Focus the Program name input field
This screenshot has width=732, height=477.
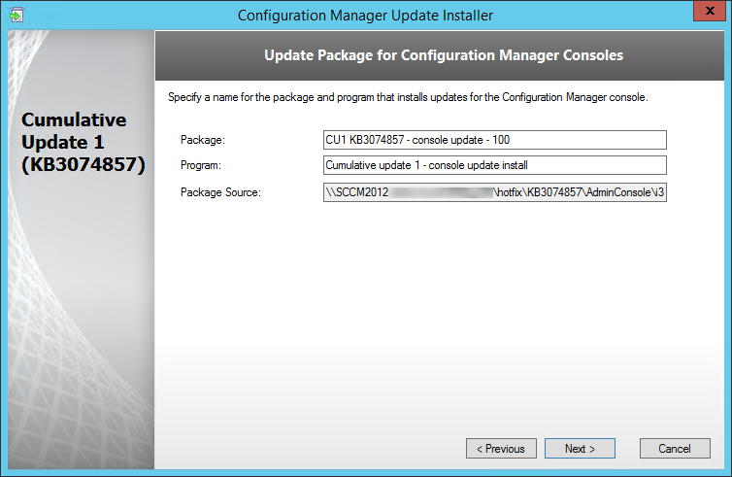[495, 165]
